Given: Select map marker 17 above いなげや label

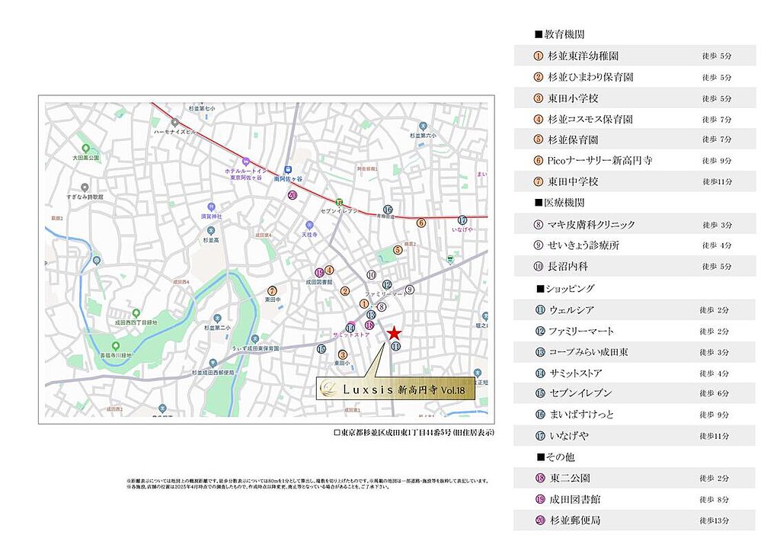Looking at the screenshot, I should 462,220.
